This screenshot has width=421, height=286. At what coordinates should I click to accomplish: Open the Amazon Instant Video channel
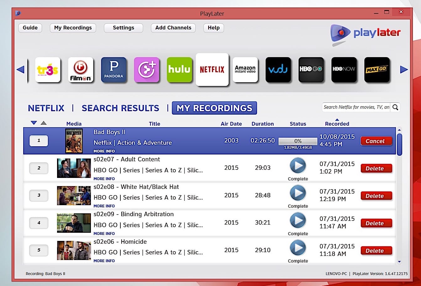click(245, 70)
